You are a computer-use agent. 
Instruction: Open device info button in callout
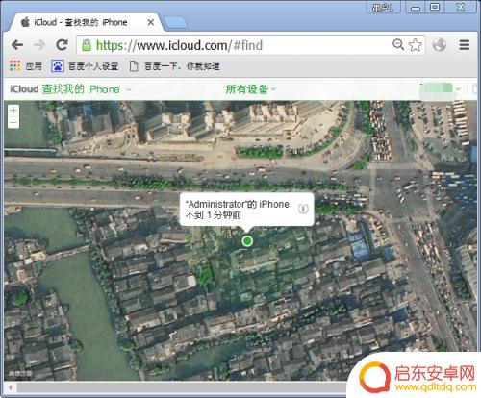pos(303,209)
